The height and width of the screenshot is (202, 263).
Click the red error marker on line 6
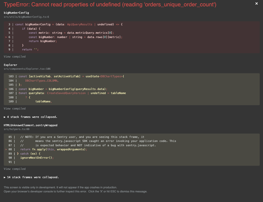click(x=6, y=37)
